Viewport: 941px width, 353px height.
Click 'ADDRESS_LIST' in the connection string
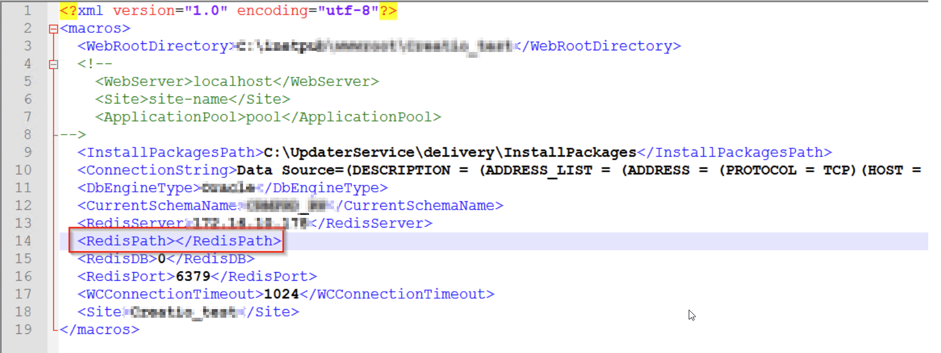pyautogui.click(x=538, y=170)
